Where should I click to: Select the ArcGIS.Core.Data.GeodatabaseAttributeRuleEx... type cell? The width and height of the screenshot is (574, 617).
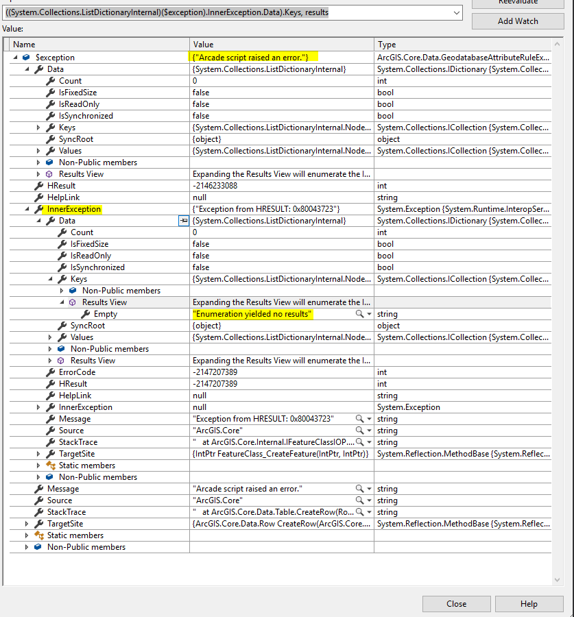463,58
